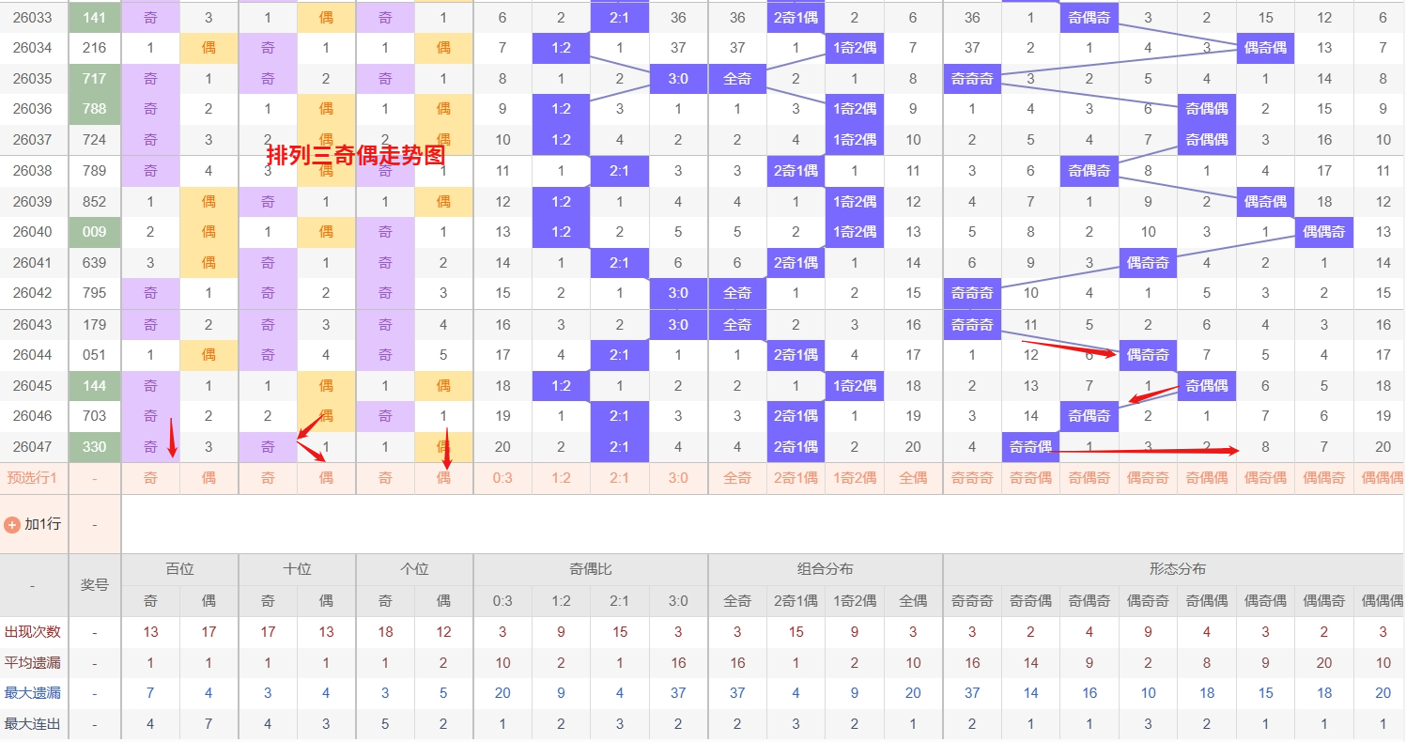Click the 出现次数 row label
Image resolution: width=1406 pixels, height=742 pixels.
coord(33,632)
